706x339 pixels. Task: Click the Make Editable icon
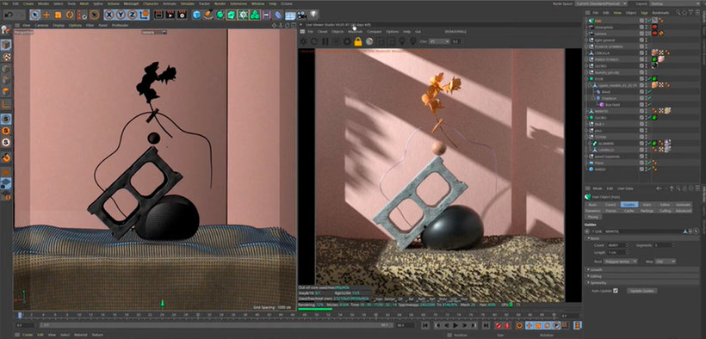coord(6,30)
